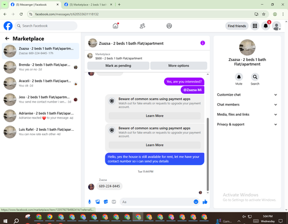Open Brenda conversation in the list
The height and width of the screenshot is (224, 288).
point(40,67)
